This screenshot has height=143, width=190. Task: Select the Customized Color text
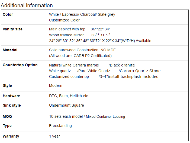click(x=64, y=20)
